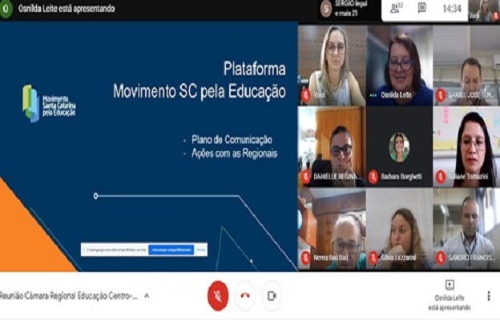
Task: Click the Movimento Santa Catarina pela Educação logo
Action: coord(49,103)
